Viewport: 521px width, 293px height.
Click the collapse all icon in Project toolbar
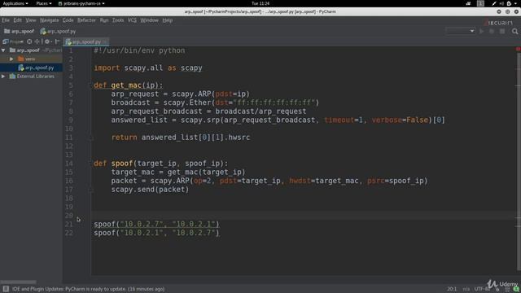click(37, 42)
